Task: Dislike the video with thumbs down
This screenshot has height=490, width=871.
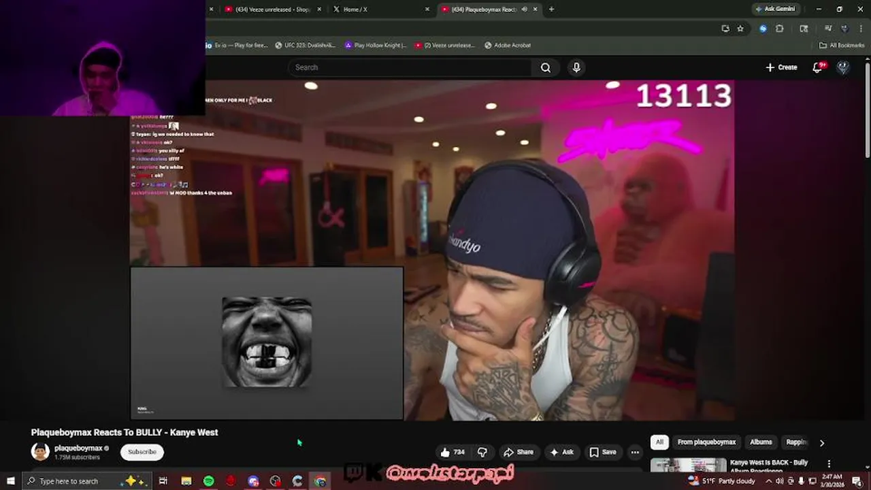Action: tap(482, 452)
